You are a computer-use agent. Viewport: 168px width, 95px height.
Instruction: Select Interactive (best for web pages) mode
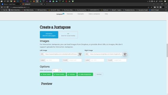49,35
